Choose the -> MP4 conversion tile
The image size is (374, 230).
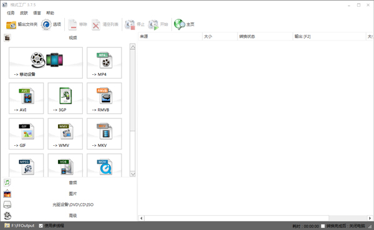[x=104, y=63]
